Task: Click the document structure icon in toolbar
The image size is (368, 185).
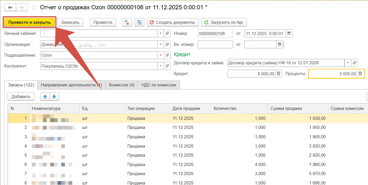Action: point(139,22)
